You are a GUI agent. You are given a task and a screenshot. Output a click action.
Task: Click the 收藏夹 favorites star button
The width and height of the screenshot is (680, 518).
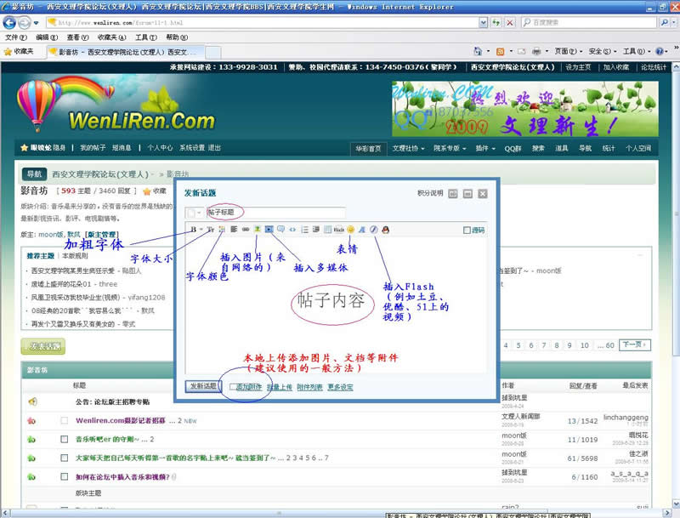click(x=19, y=52)
